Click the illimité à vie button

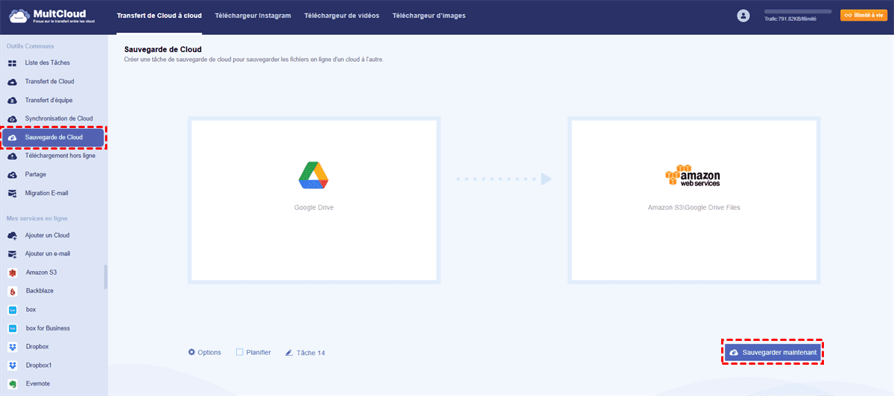pos(863,15)
